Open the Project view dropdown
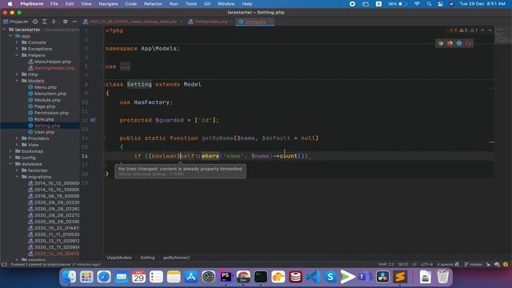The height and width of the screenshot is (288, 512). (18, 22)
